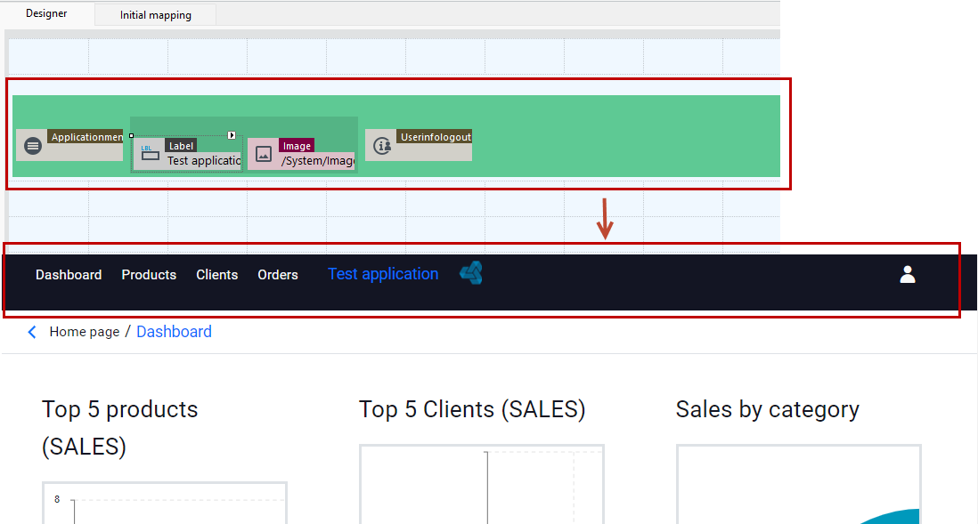Expand the small arrow handle above Label
Image resolution: width=978 pixels, height=524 pixels.
232,135
